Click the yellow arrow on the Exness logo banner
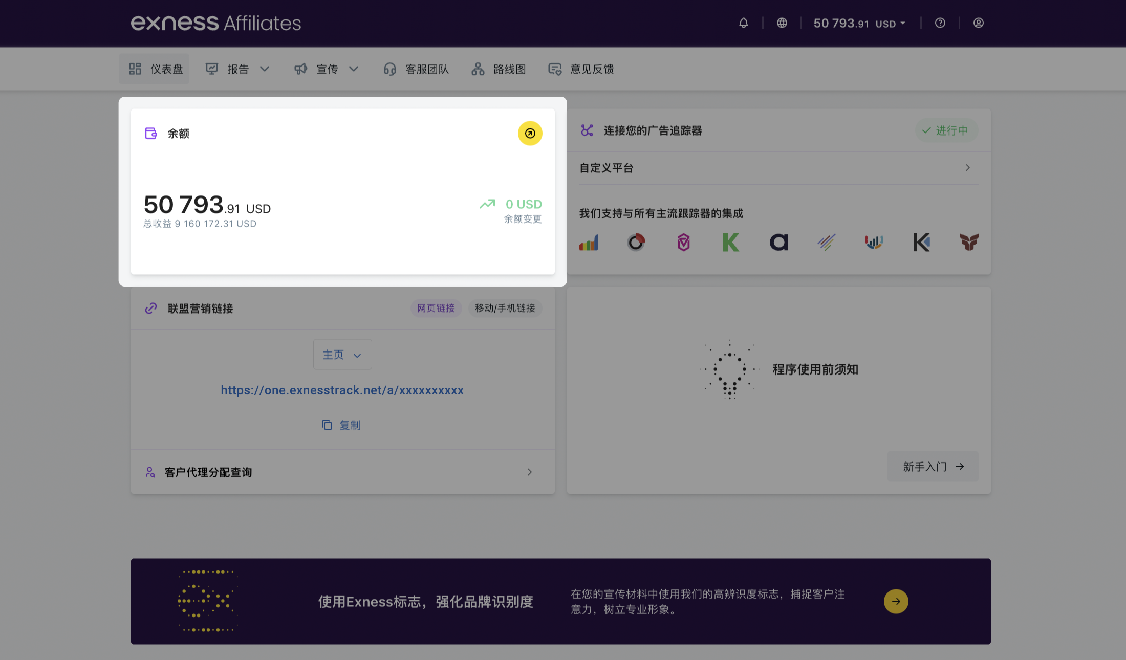This screenshot has height=660, width=1126. pos(896,602)
